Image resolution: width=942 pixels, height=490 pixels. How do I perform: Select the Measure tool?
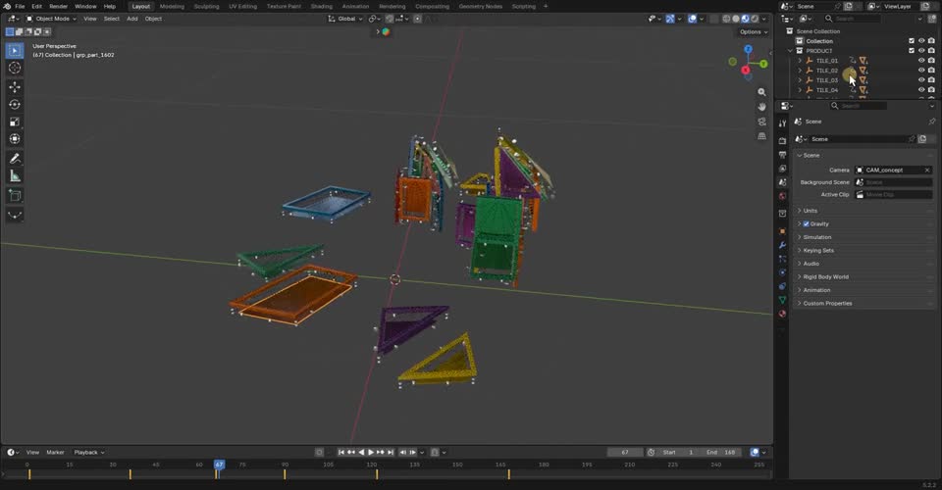15,175
